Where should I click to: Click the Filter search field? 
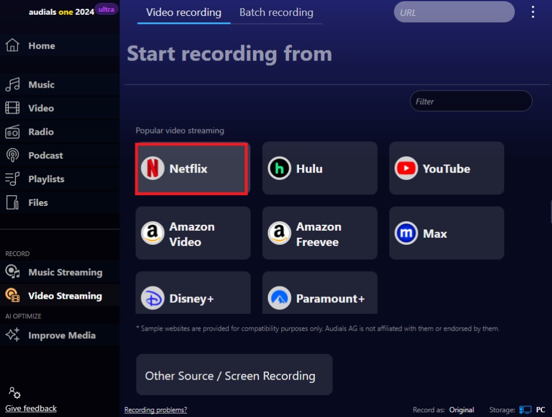click(x=471, y=101)
